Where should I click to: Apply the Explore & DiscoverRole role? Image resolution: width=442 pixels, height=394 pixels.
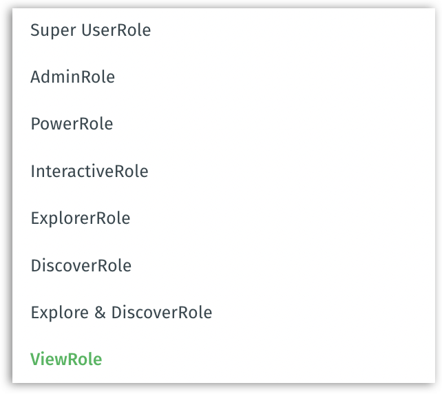coord(224,312)
